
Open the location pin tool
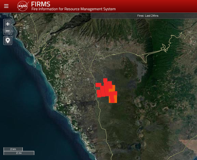8,41
